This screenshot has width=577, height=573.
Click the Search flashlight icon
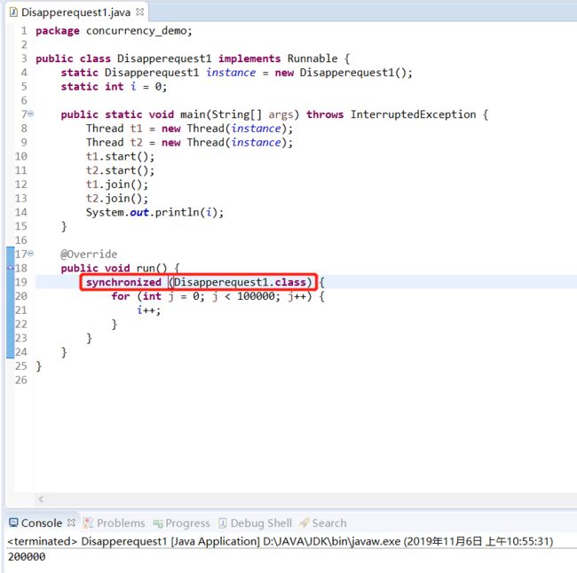[x=304, y=522]
